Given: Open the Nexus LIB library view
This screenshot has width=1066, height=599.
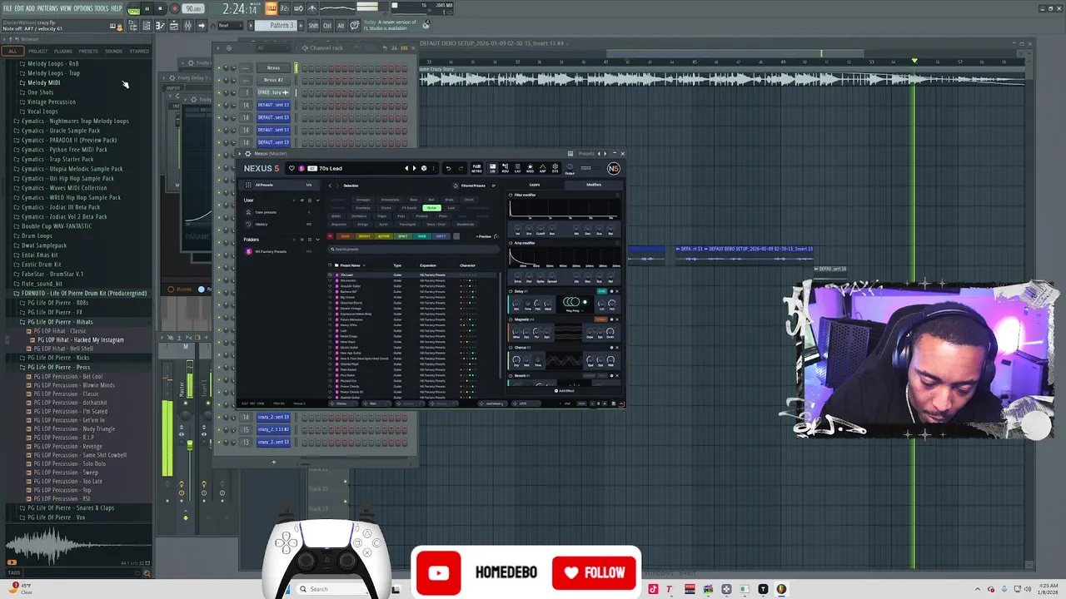Looking at the screenshot, I should point(493,168).
